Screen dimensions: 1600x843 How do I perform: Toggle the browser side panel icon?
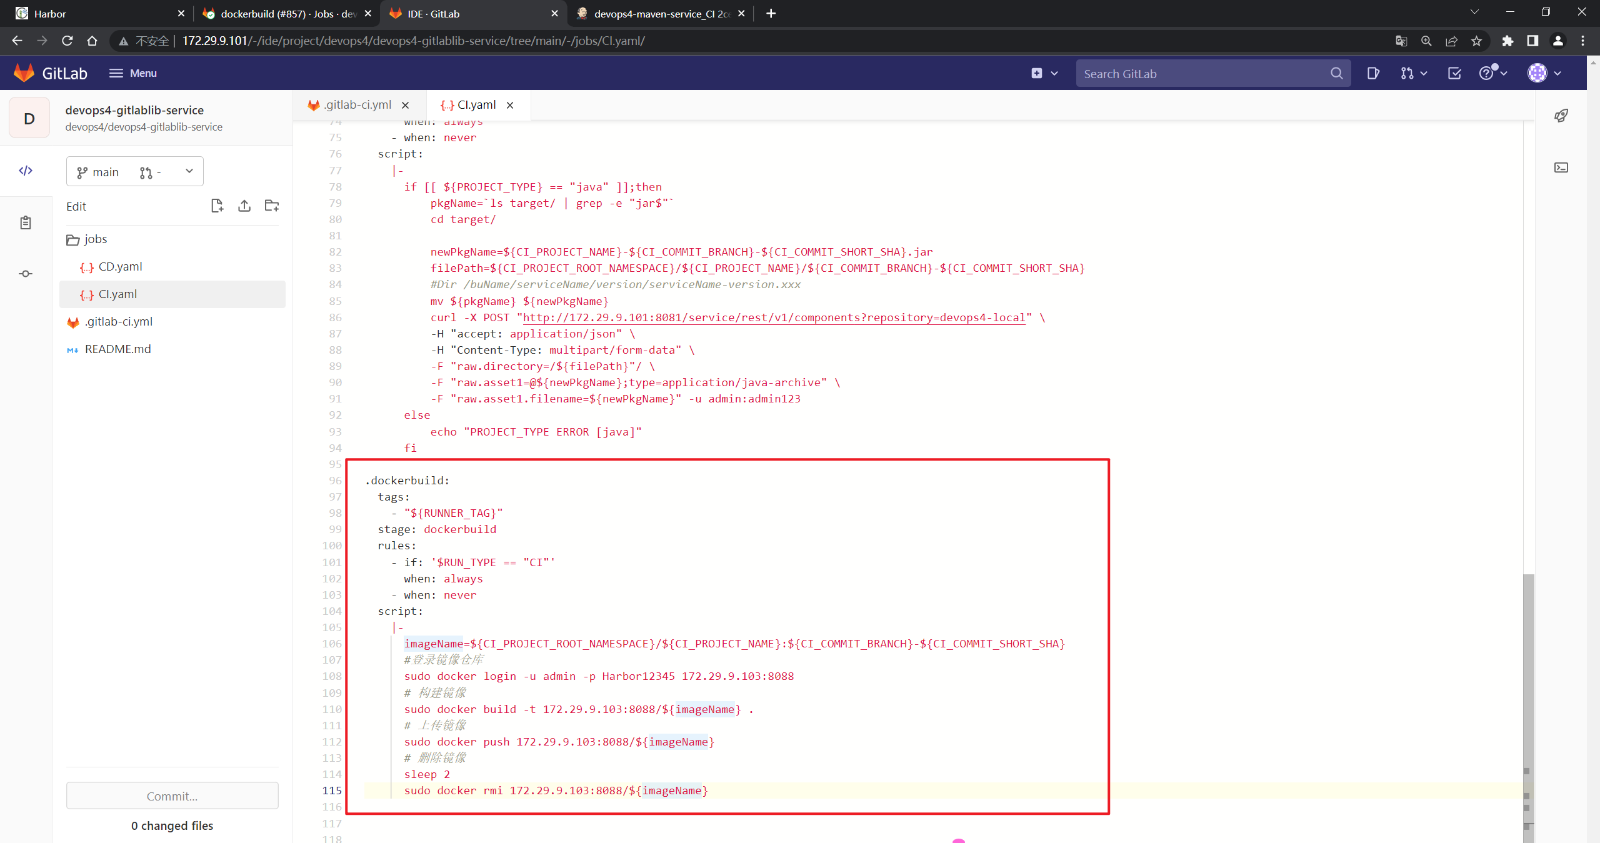coord(1532,41)
